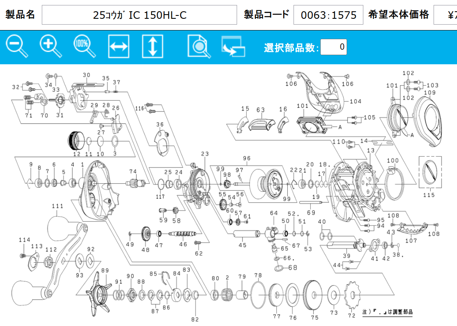Click the zoom in magnifier icon
The height and width of the screenshot is (326, 457).
51,46
